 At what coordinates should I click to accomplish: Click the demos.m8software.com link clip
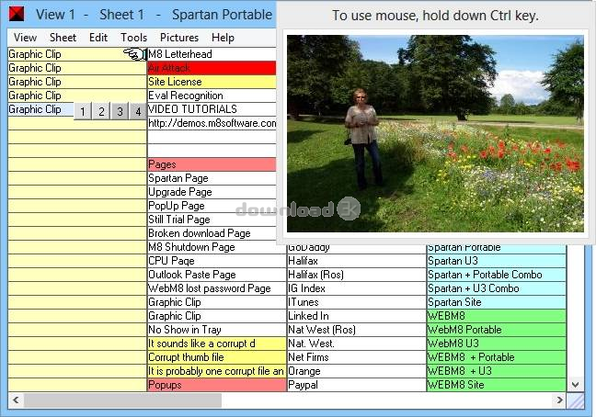click(x=212, y=123)
